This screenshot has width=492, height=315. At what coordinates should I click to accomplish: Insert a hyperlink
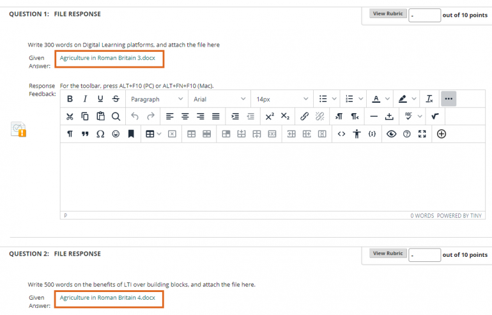pyautogui.click(x=304, y=117)
